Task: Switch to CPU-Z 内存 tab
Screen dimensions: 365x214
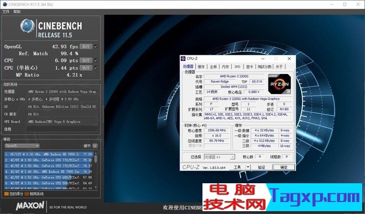Action: tap(225, 67)
